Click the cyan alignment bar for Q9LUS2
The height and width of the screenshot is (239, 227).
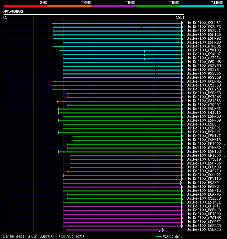(117, 23)
